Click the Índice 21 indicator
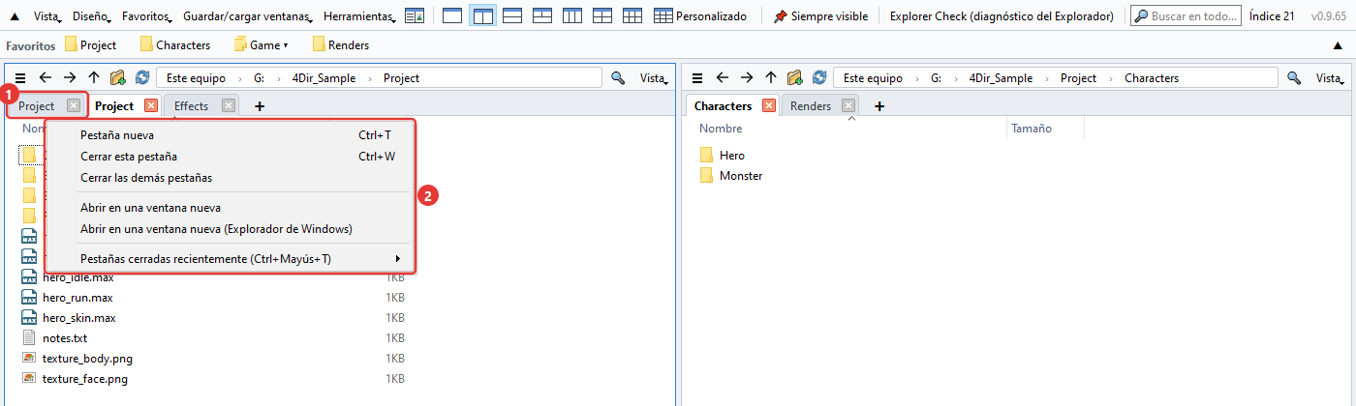Screen dimensions: 1356x406 (x=1272, y=16)
